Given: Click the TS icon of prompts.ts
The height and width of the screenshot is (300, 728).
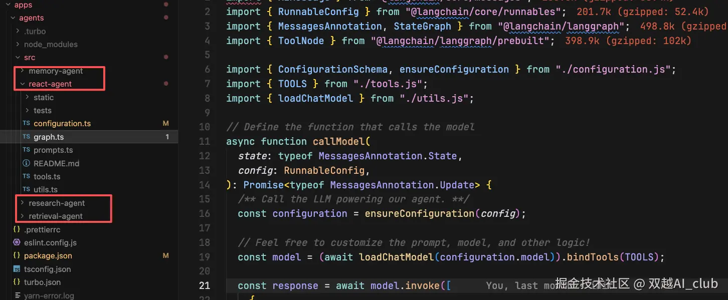Looking at the screenshot, I should click(x=27, y=150).
